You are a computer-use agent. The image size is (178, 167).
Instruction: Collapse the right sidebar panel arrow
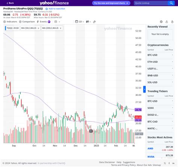pos(145,89)
